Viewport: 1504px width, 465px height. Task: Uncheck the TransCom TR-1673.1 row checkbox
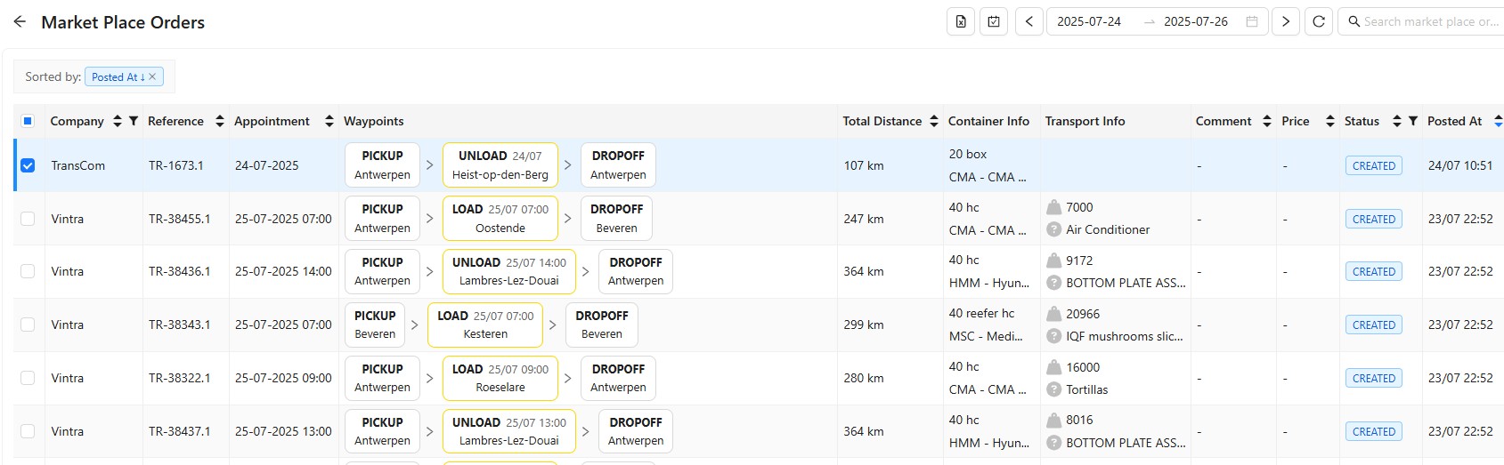click(28, 165)
